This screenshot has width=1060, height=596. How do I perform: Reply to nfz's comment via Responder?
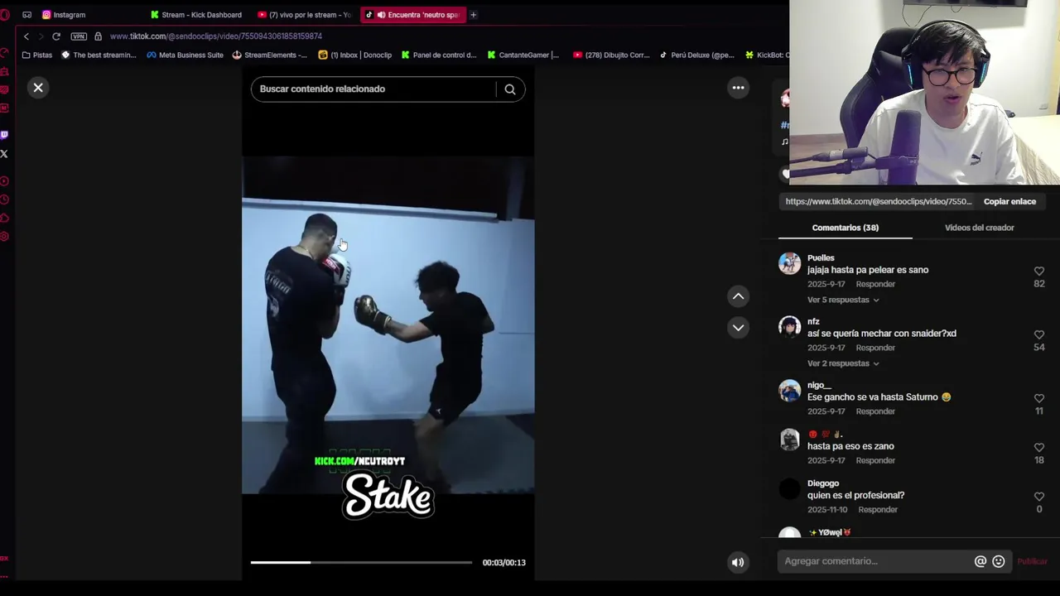(x=875, y=348)
